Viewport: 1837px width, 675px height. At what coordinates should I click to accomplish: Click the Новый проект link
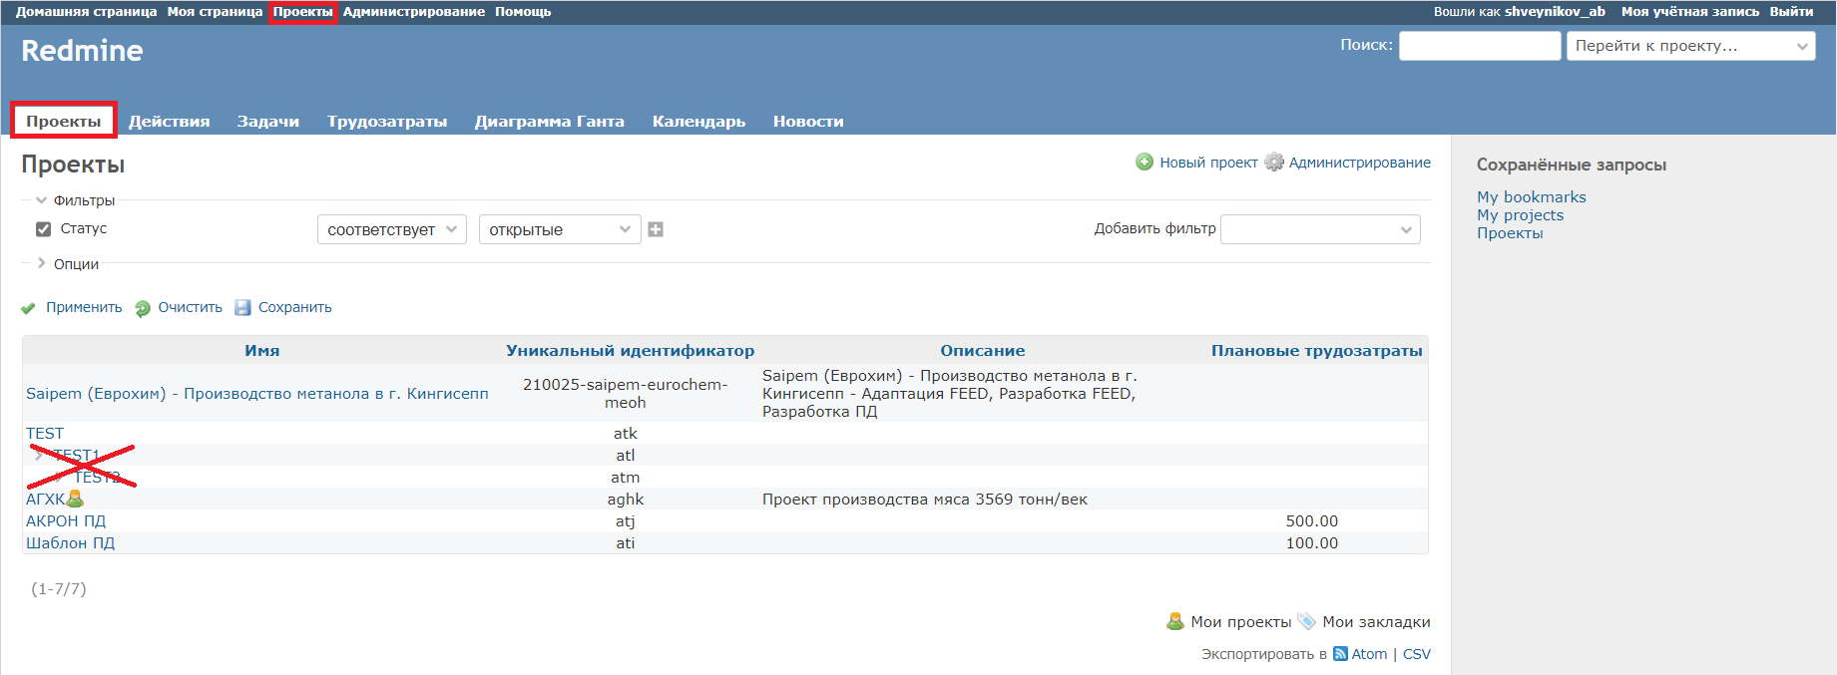point(1208,163)
